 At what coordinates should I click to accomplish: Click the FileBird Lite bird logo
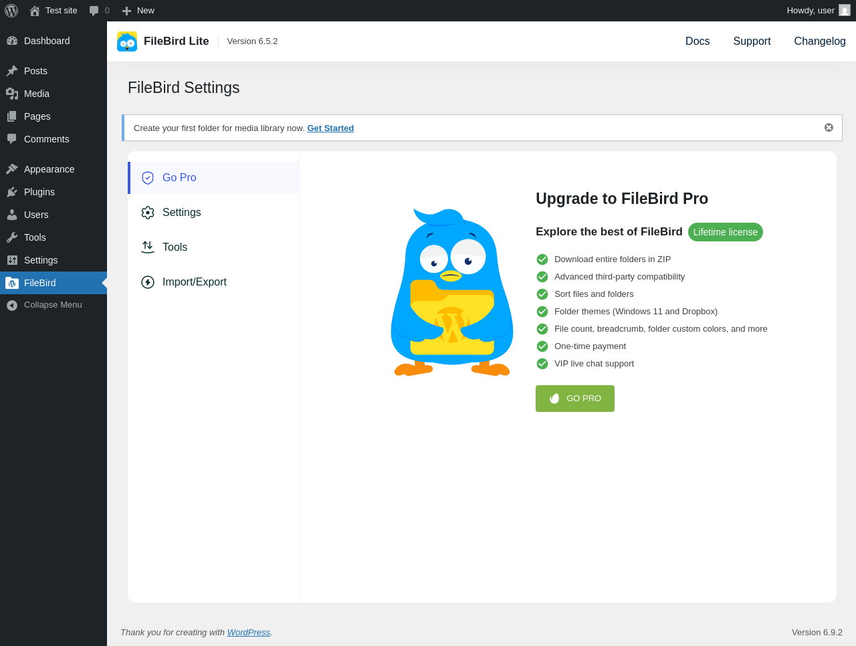127,41
